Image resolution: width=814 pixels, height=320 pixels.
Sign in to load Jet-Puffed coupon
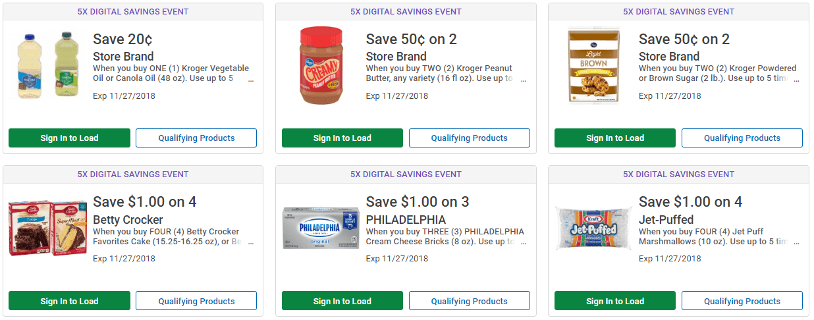click(x=615, y=302)
